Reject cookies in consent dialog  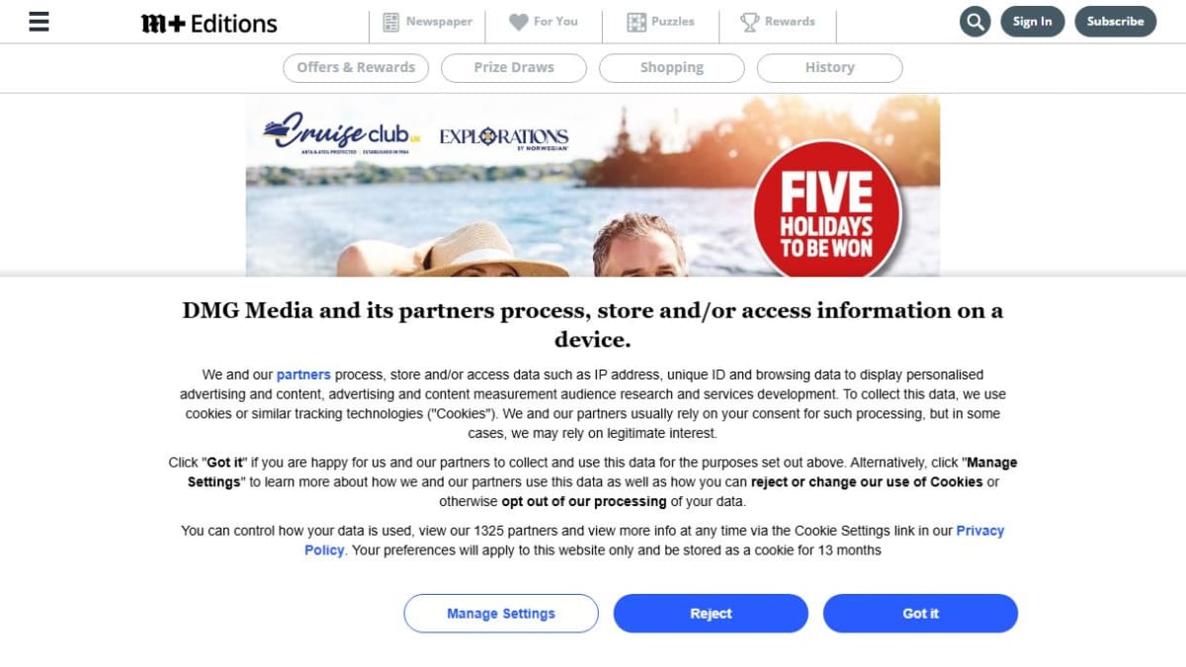point(711,614)
